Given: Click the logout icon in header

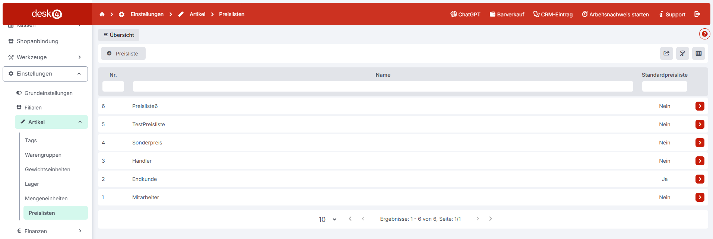Looking at the screenshot, I should coord(697,14).
